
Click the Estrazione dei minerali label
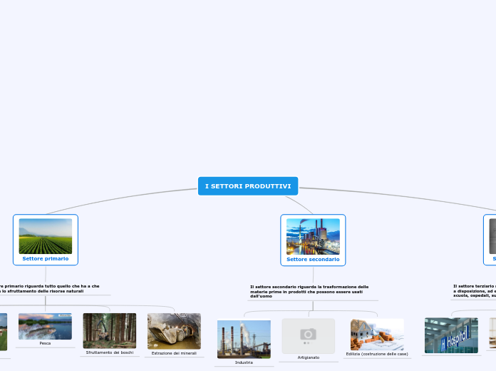coord(175,353)
